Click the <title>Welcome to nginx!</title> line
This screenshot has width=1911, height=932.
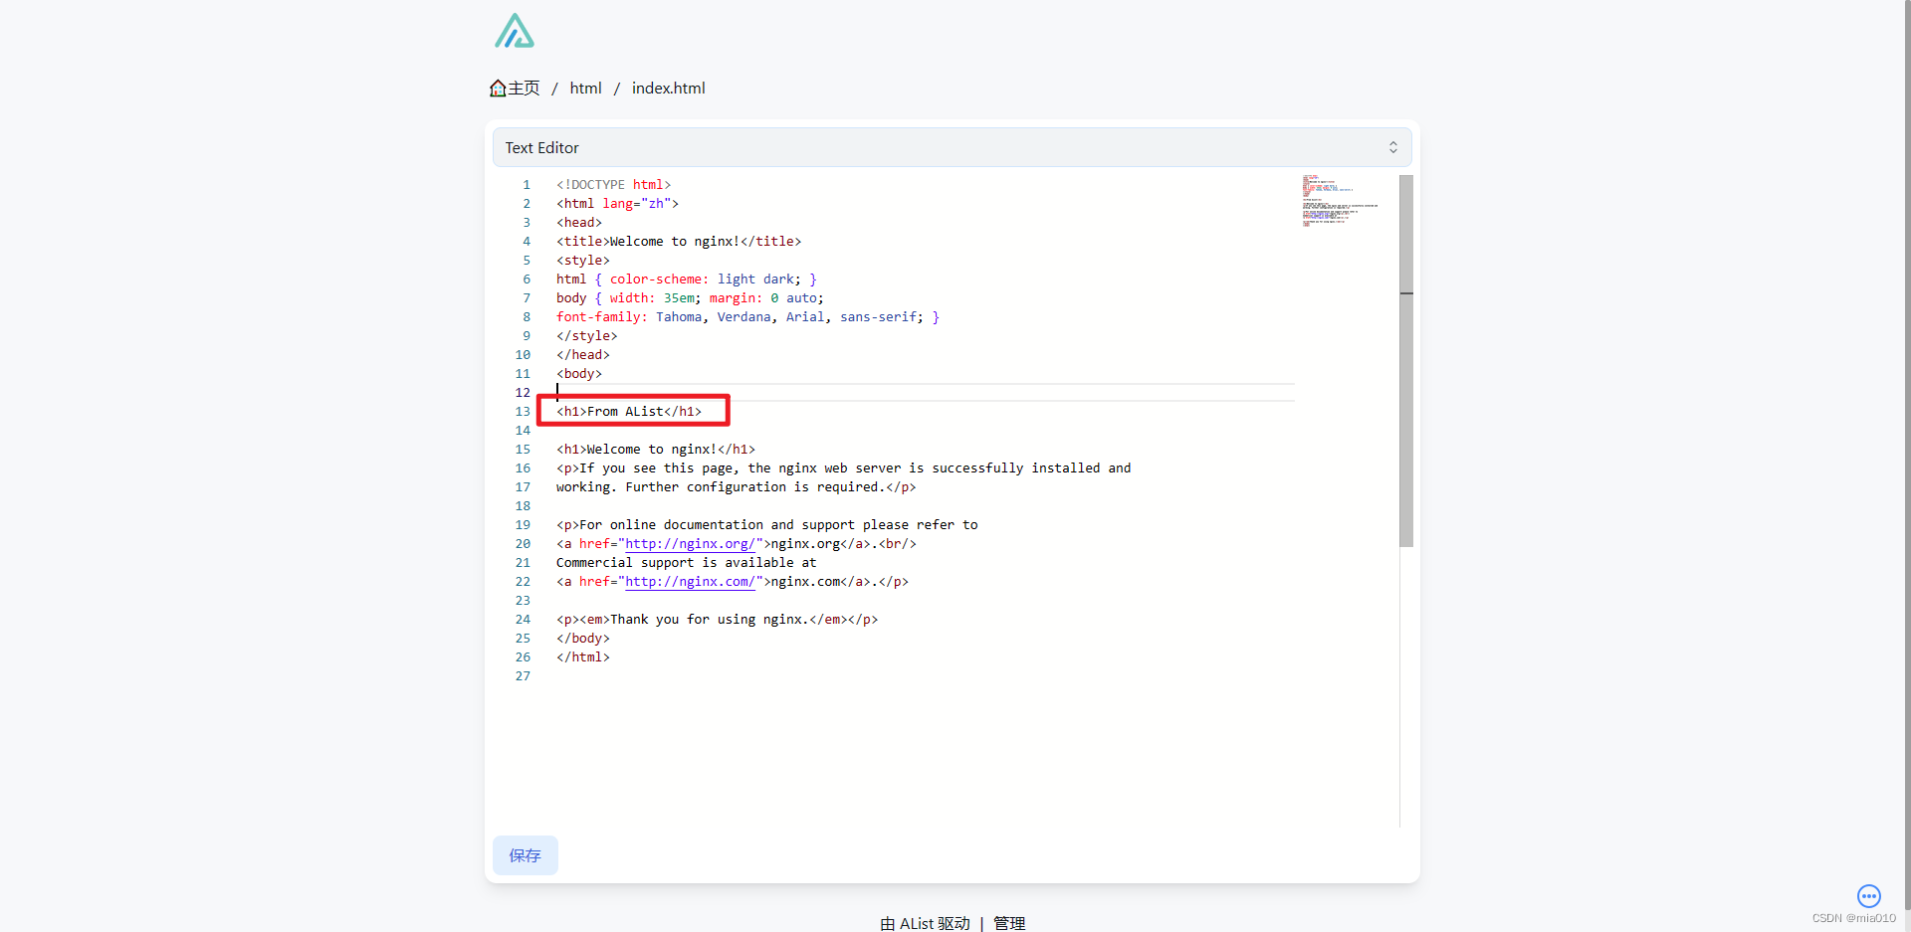(679, 242)
